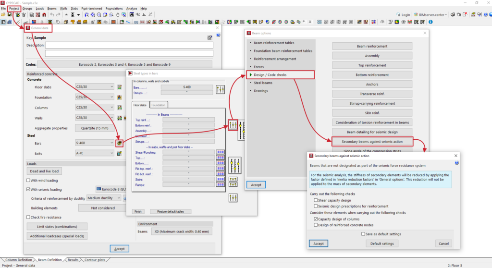Click Default settings button
This screenshot has height=268, width=492.
pyautogui.click(x=382, y=244)
